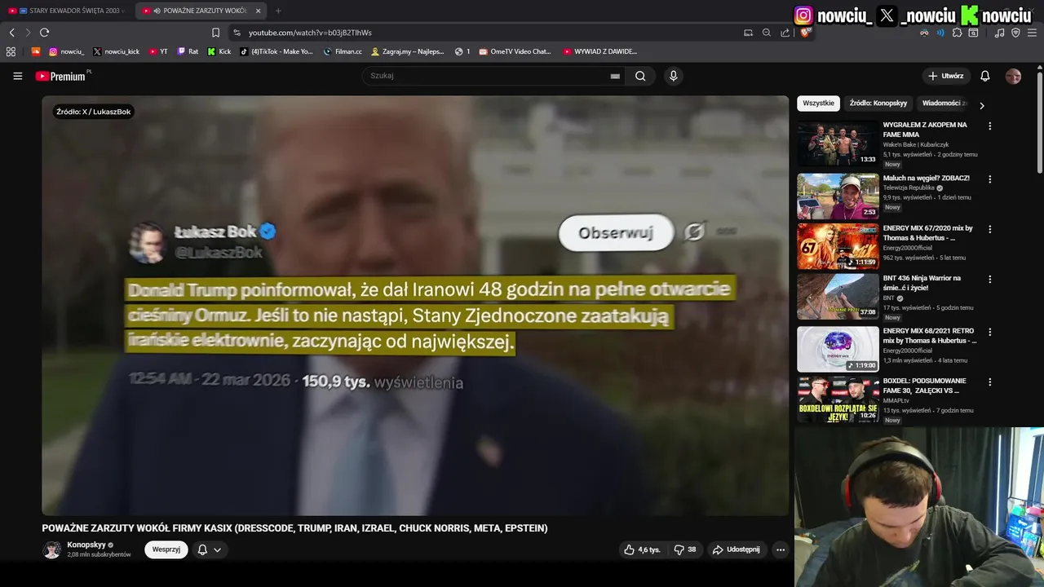Click the video player area
1044x587 pixels.
415,306
